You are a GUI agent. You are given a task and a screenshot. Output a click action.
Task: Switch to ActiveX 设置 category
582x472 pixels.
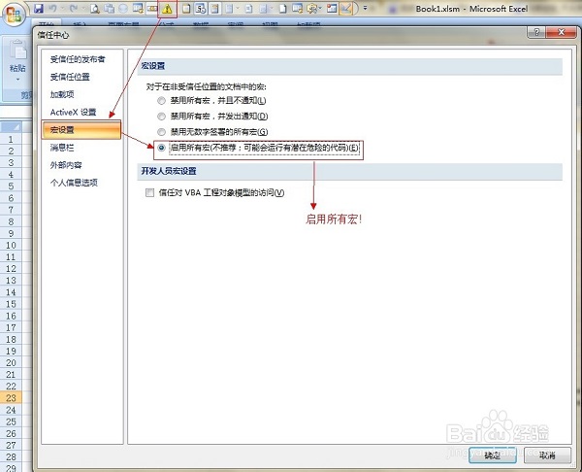tap(74, 113)
